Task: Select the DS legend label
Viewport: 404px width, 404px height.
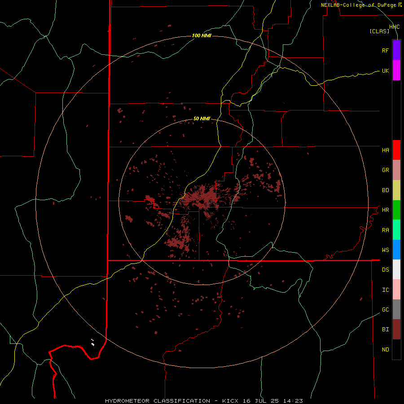Action: (x=385, y=270)
